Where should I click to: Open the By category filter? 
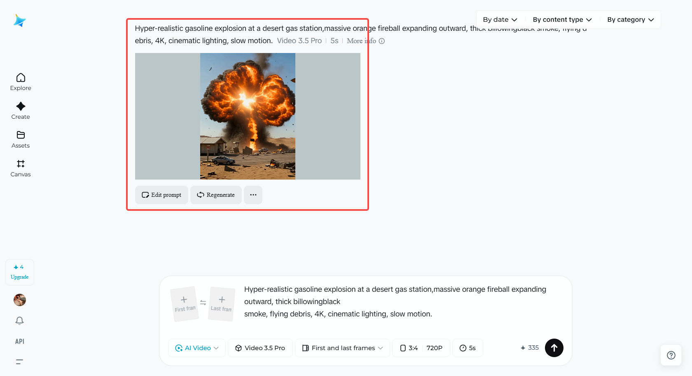pyautogui.click(x=630, y=19)
